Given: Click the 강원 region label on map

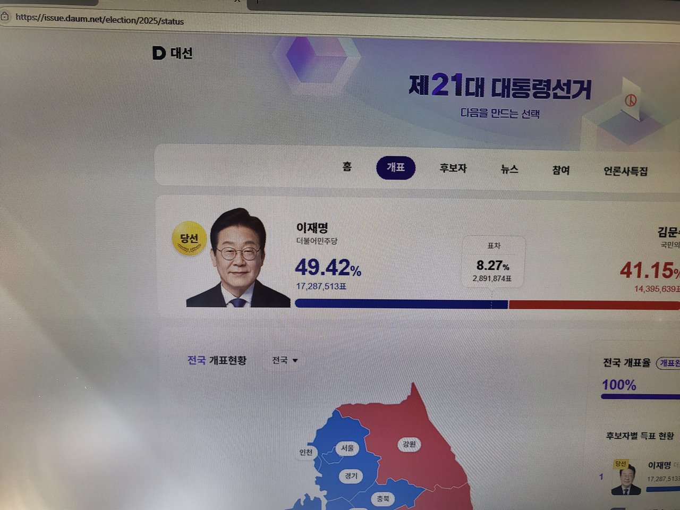Looking at the screenshot, I should (409, 444).
